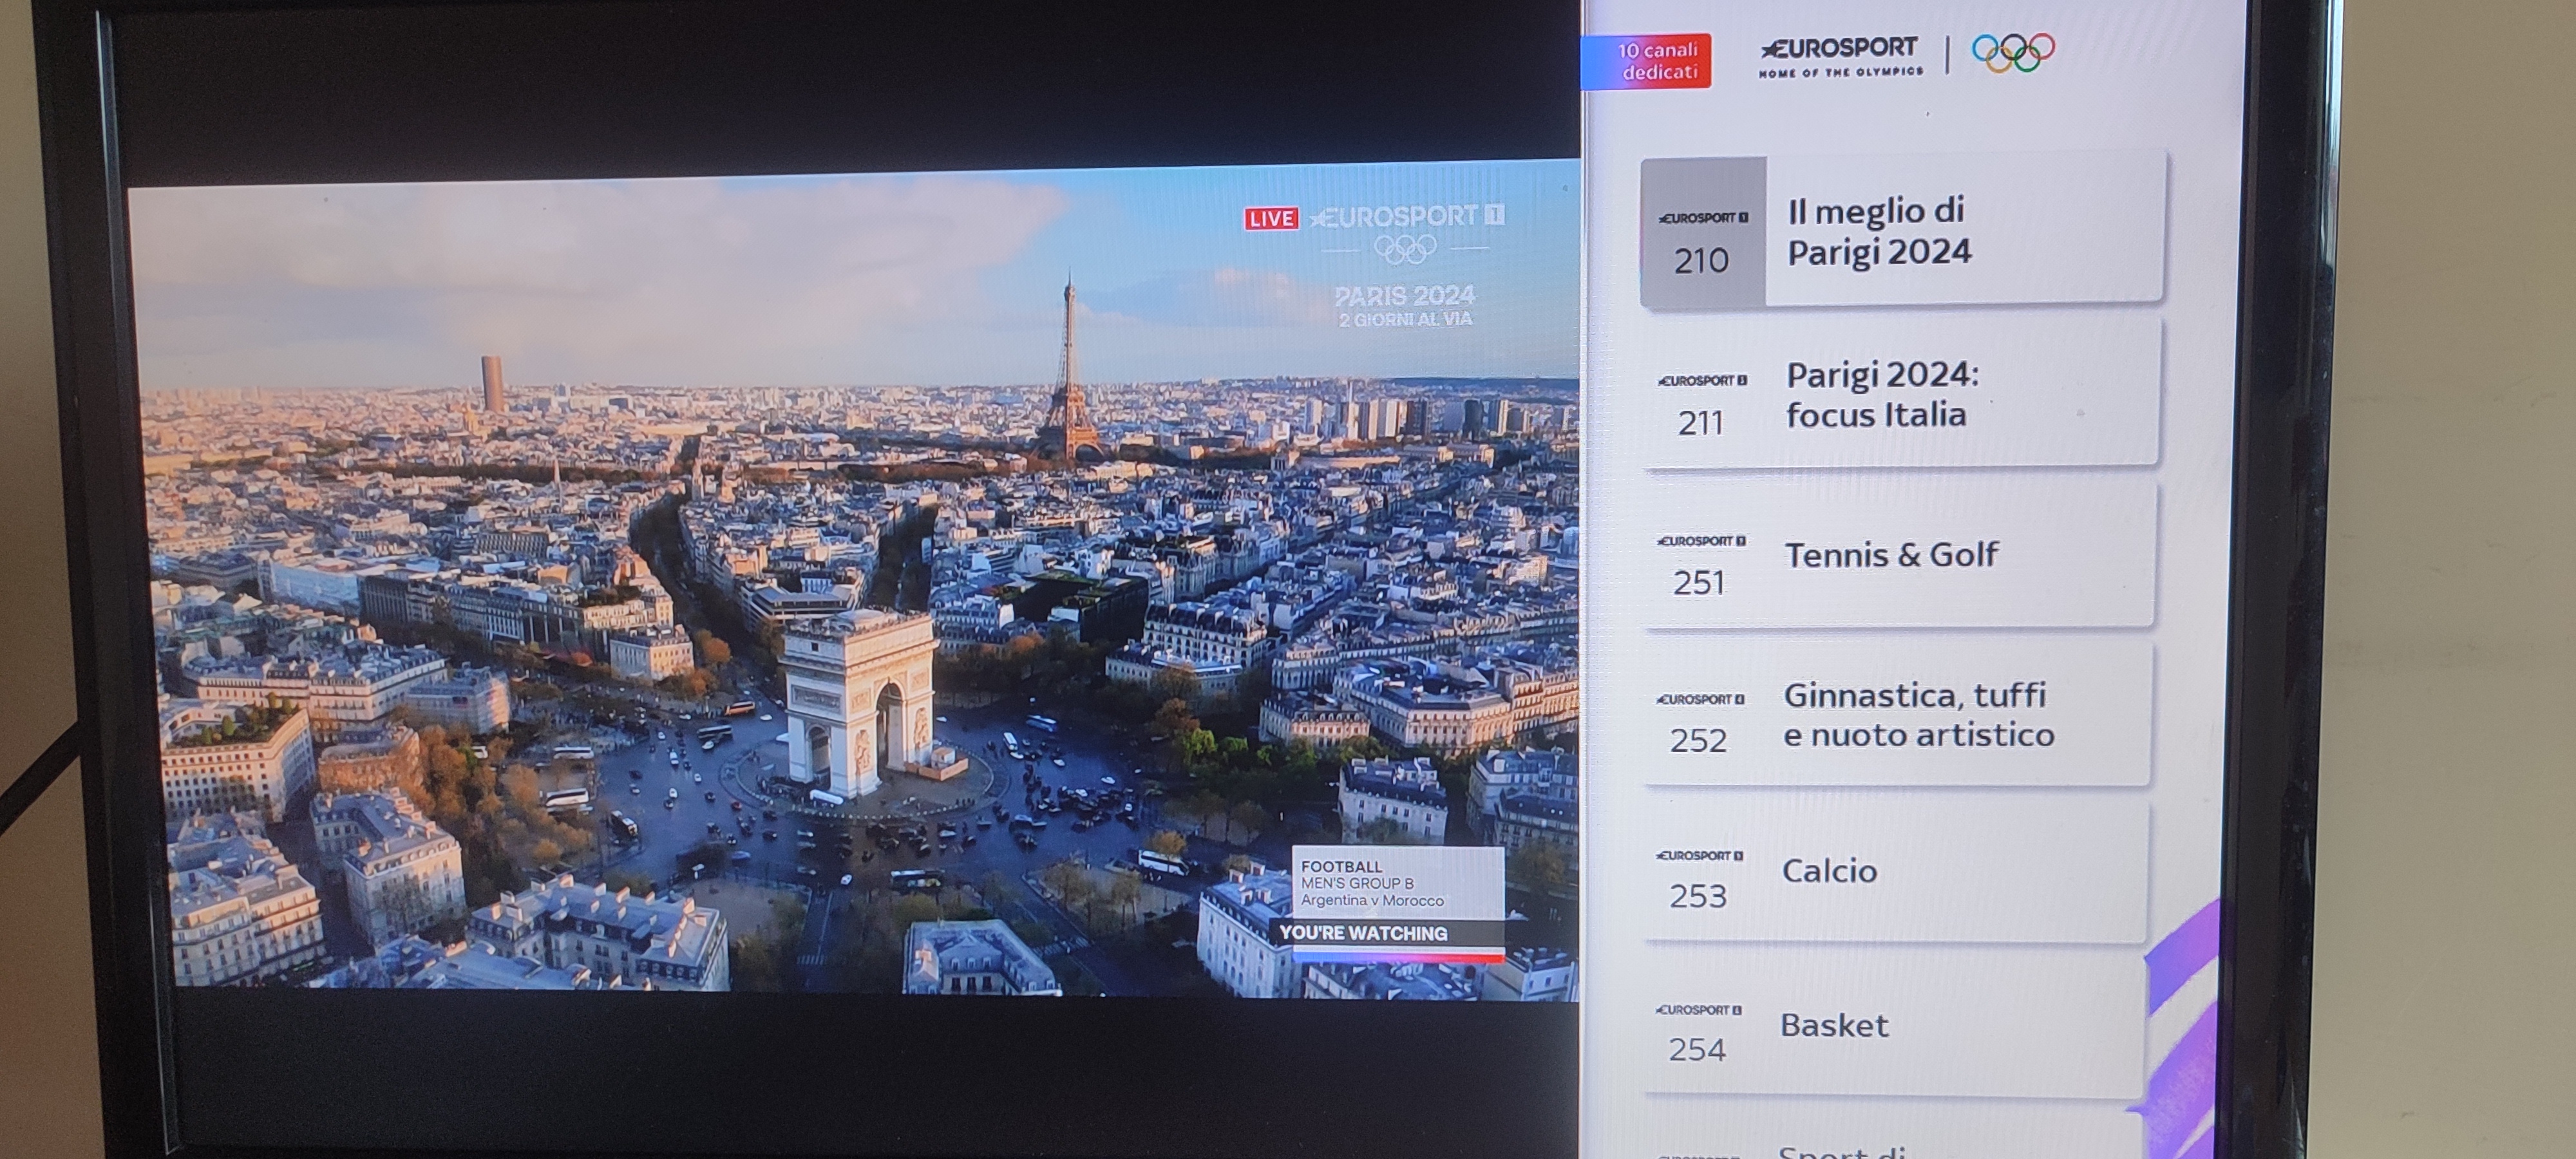This screenshot has height=1159, width=2576.
Task: Click the 'YOU'RE WATCHING' banner
Action: 1363,933
